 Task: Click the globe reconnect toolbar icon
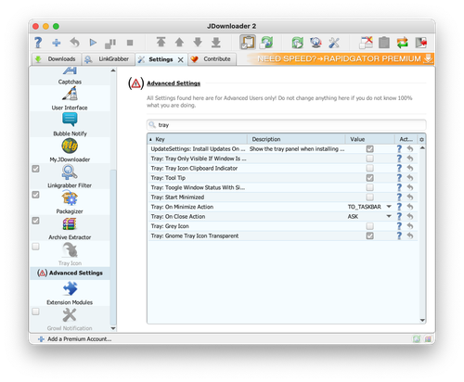pos(316,43)
